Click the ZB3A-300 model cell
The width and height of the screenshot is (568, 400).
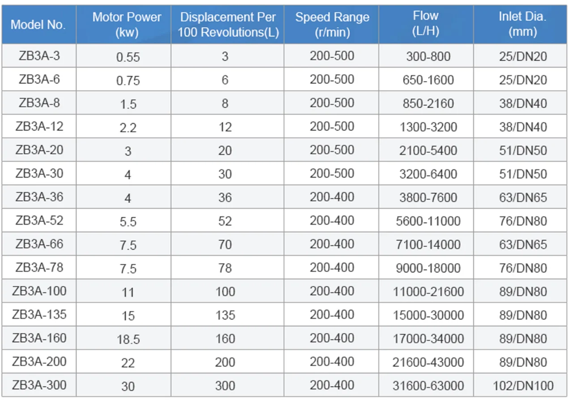pos(39,385)
